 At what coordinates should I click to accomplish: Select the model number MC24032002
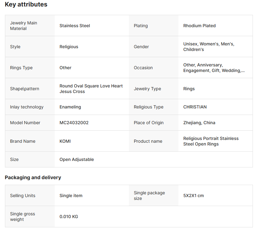coord(74,123)
